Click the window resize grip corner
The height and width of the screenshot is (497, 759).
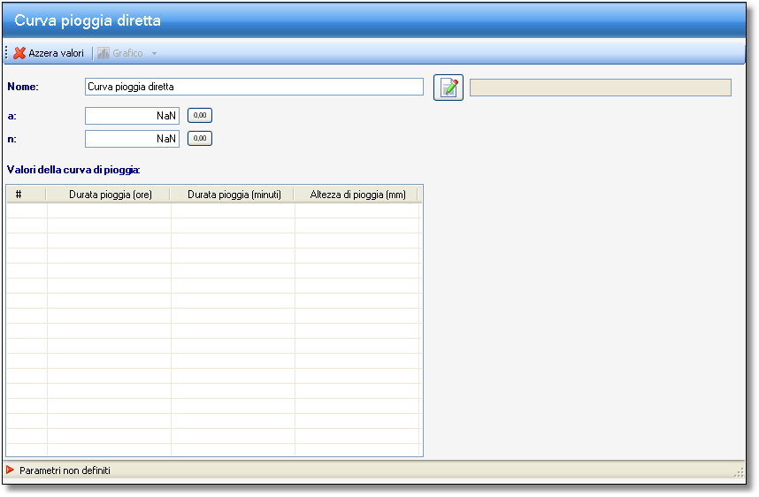(x=739, y=473)
